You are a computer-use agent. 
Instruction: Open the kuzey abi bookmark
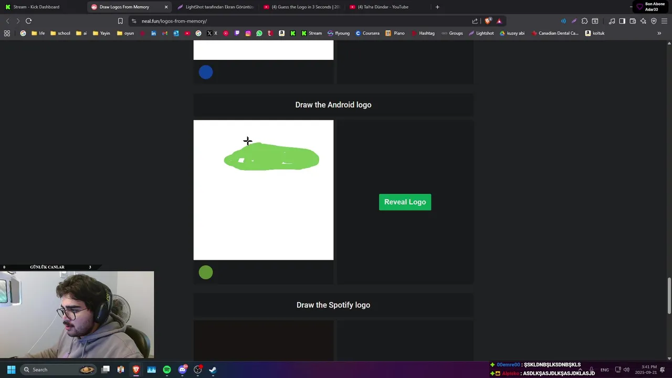coord(512,33)
